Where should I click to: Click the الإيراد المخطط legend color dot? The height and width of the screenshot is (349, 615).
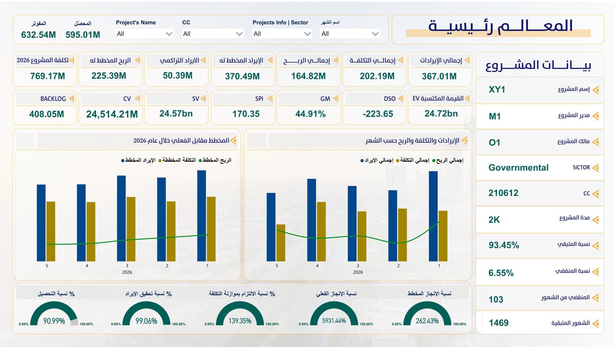123,161
